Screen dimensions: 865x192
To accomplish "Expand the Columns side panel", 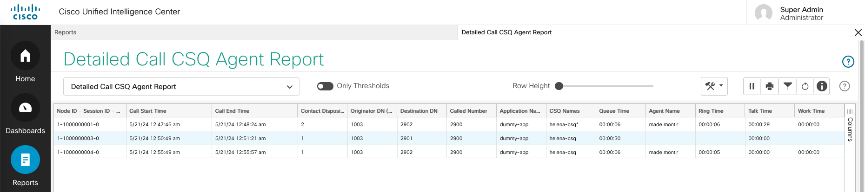I will [x=850, y=125].
